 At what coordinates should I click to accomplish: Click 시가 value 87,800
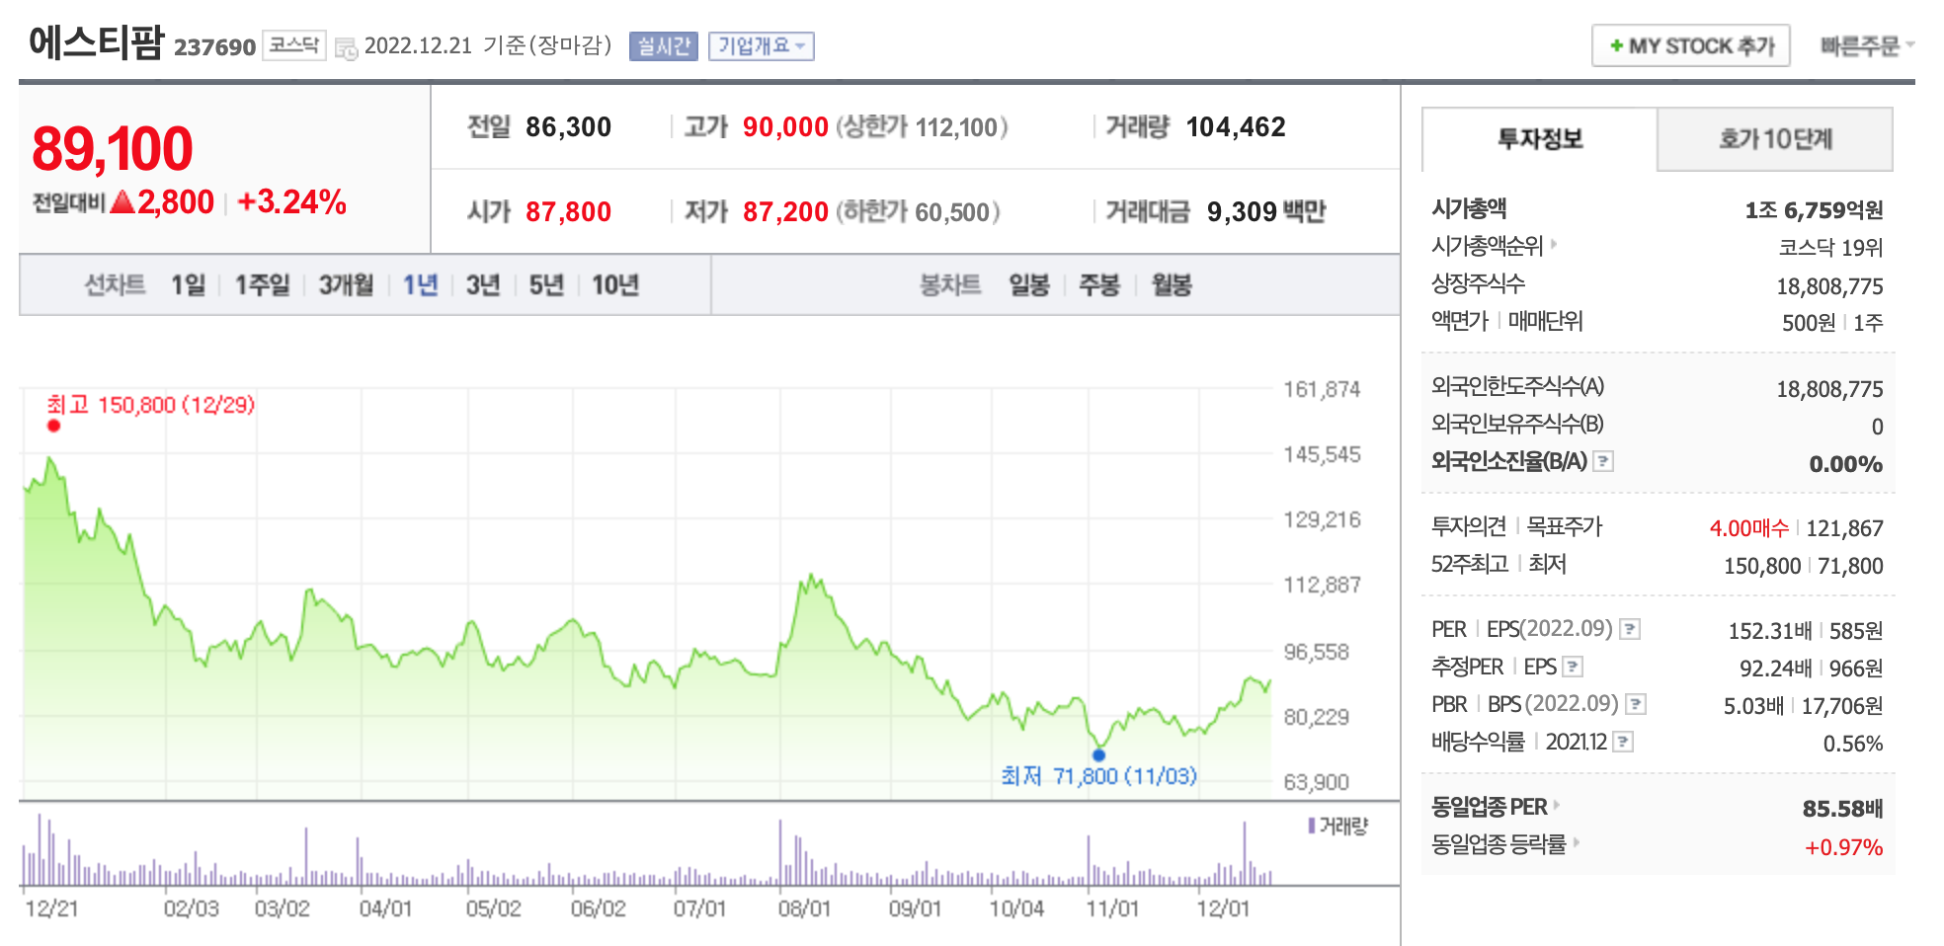(x=568, y=212)
